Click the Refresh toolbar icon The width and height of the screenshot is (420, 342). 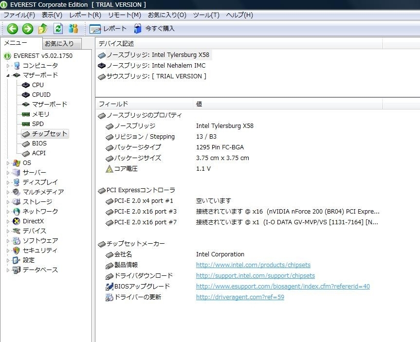(58, 29)
